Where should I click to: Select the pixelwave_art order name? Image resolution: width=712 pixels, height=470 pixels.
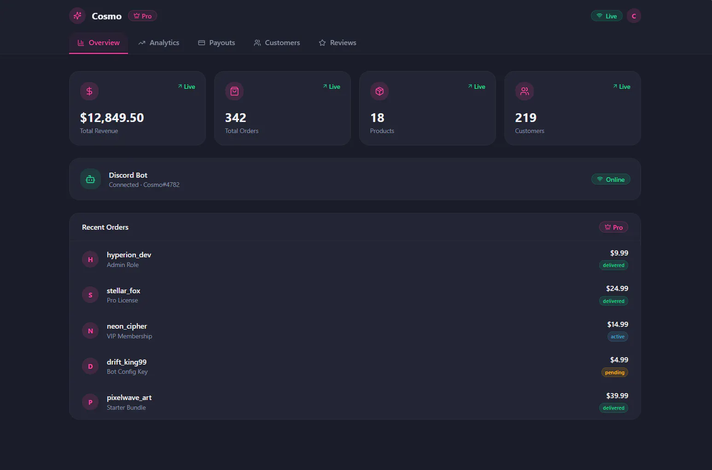tap(129, 398)
